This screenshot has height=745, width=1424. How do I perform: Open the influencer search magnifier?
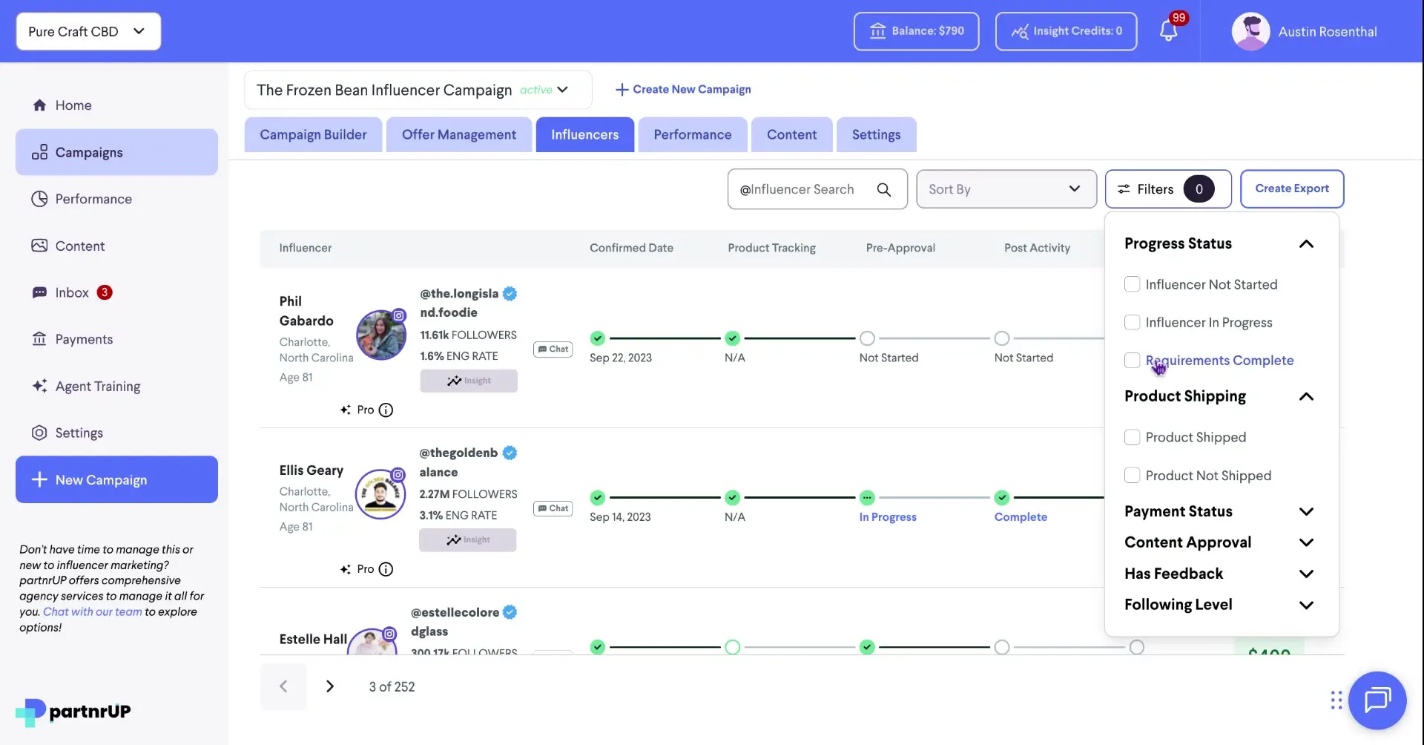coord(884,189)
